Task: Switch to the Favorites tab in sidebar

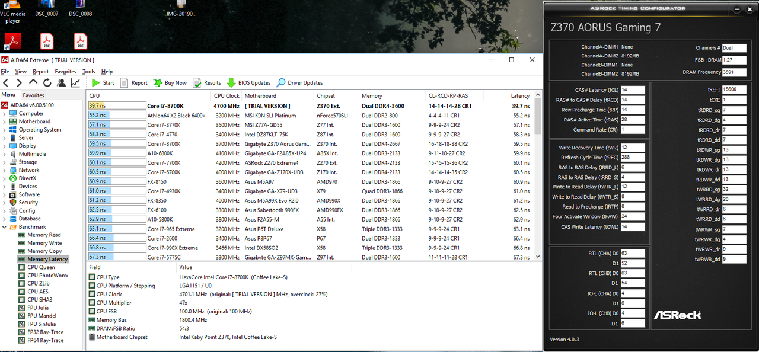Action: 33,95
